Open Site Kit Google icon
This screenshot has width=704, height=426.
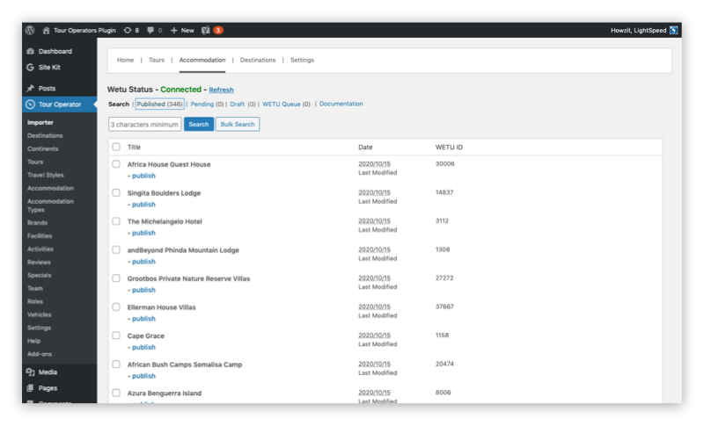[x=31, y=67]
